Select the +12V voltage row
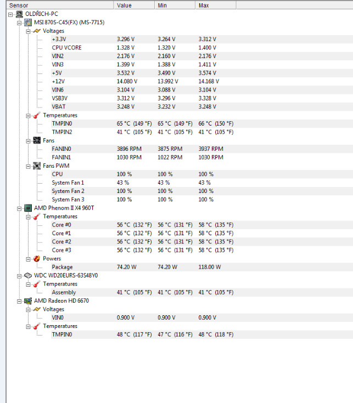353x403 pixels. pyautogui.click(x=202, y=81)
